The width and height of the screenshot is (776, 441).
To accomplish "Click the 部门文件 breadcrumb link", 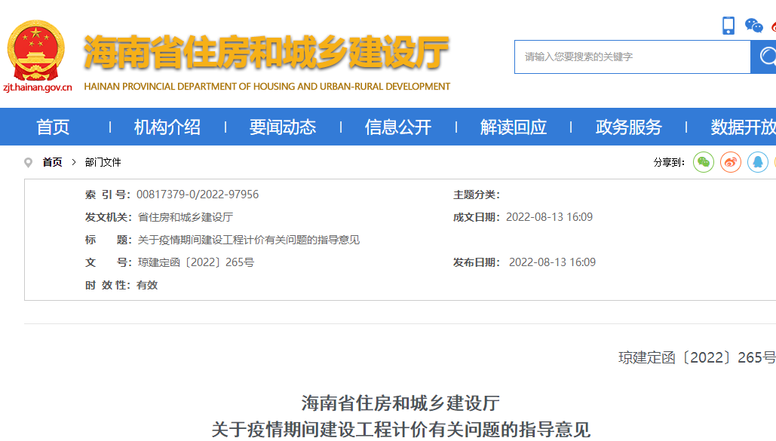I will [x=103, y=163].
